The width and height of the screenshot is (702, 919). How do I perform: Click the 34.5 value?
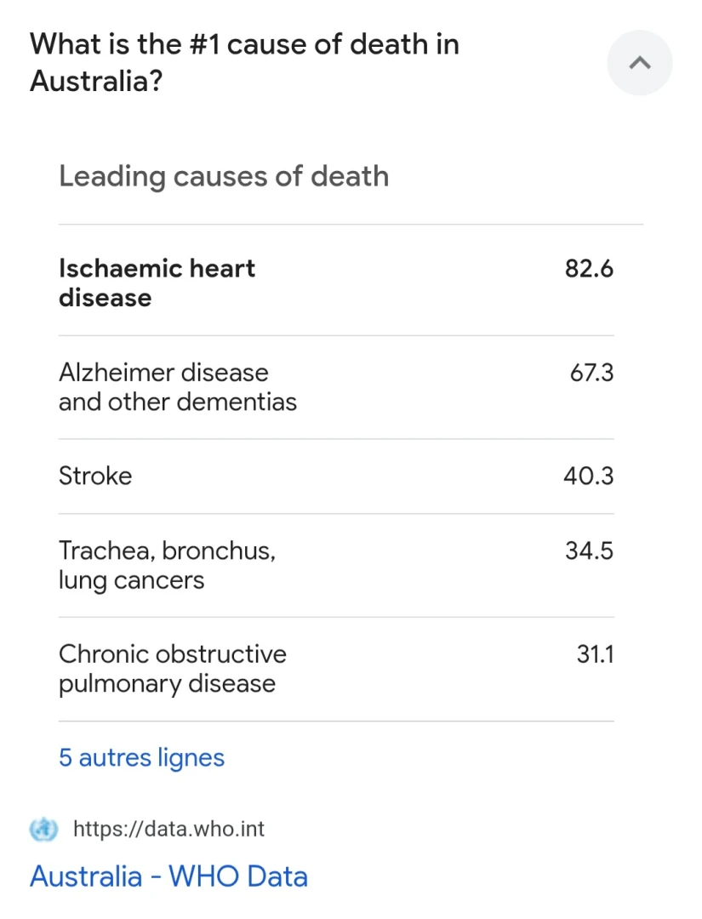click(x=589, y=551)
